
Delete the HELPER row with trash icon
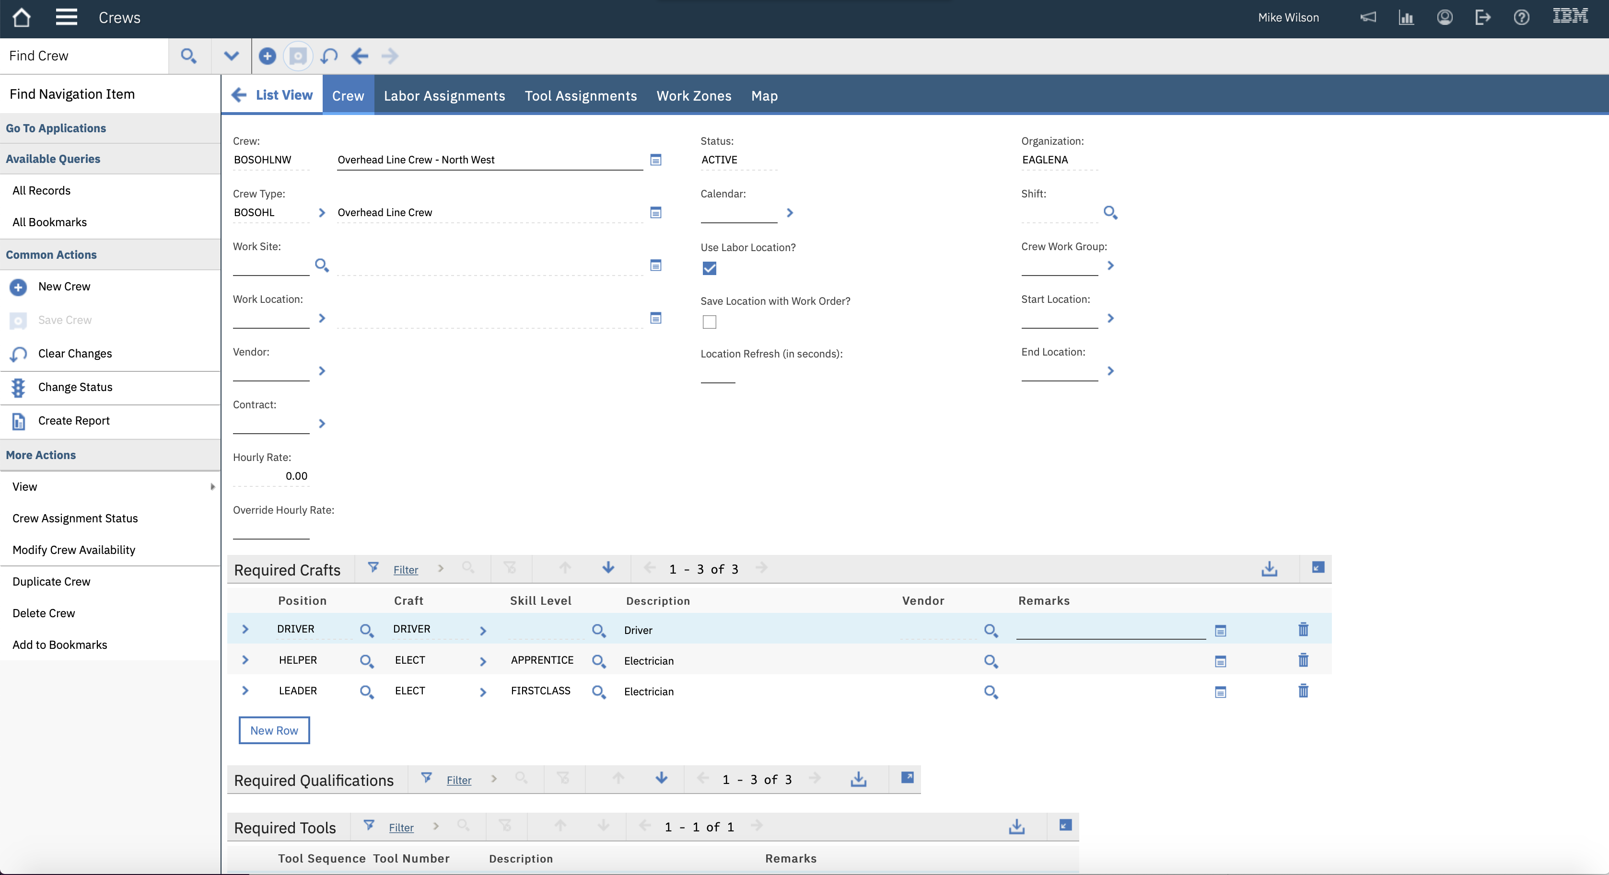(x=1303, y=660)
